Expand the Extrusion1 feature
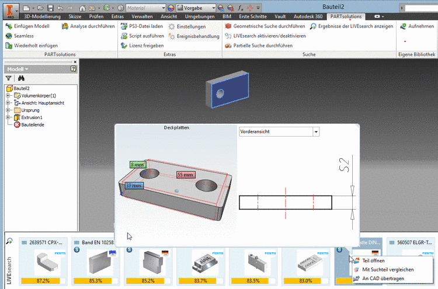This screenshot has height=289, width=438. [8, 117]
